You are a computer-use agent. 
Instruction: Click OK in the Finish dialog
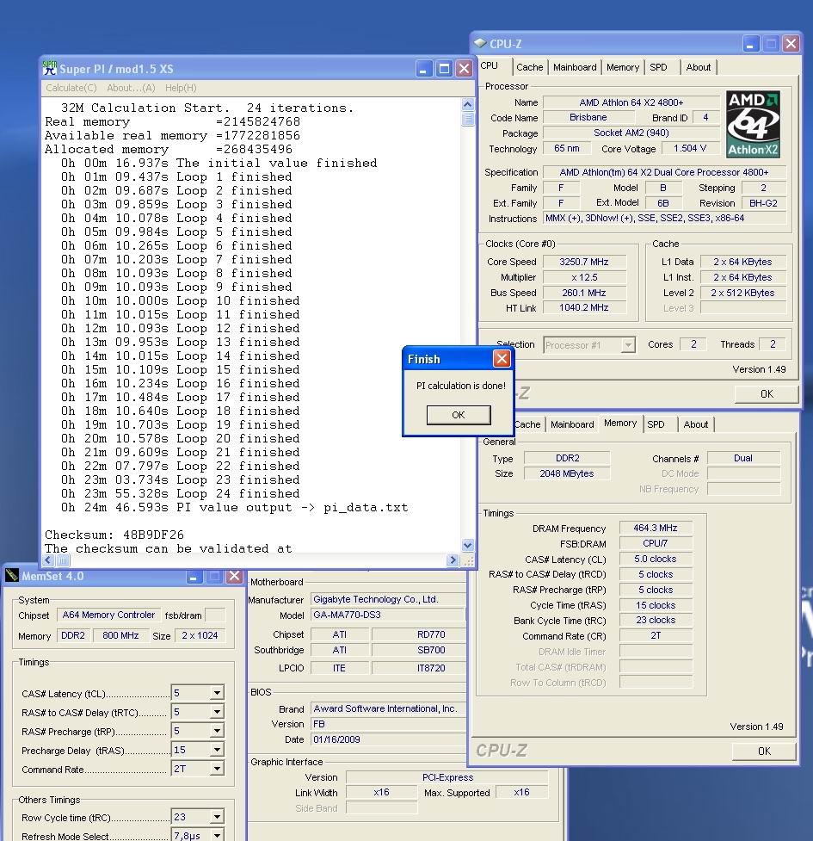459,415
